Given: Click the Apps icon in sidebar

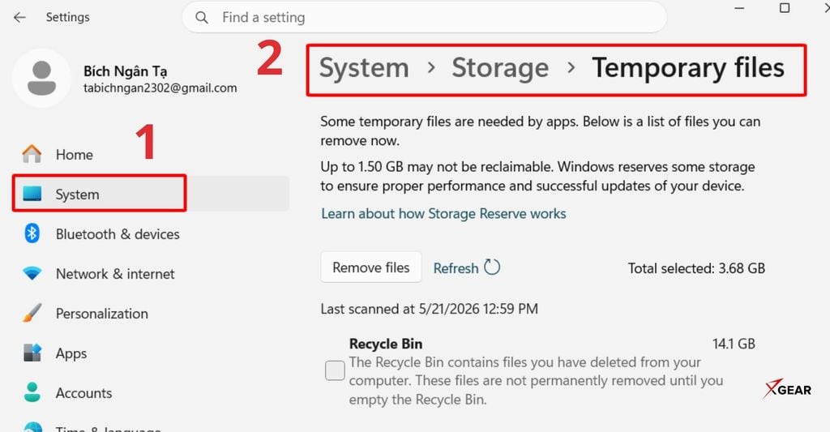Looking at the screenshot, I should pos(32,353).
